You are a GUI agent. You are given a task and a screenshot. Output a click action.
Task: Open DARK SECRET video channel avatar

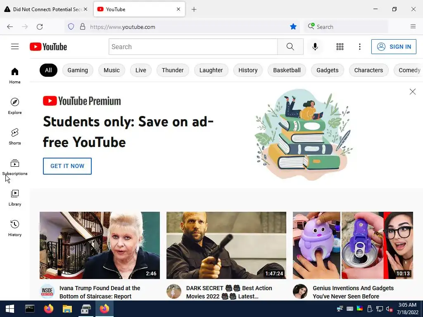[174, 291]
